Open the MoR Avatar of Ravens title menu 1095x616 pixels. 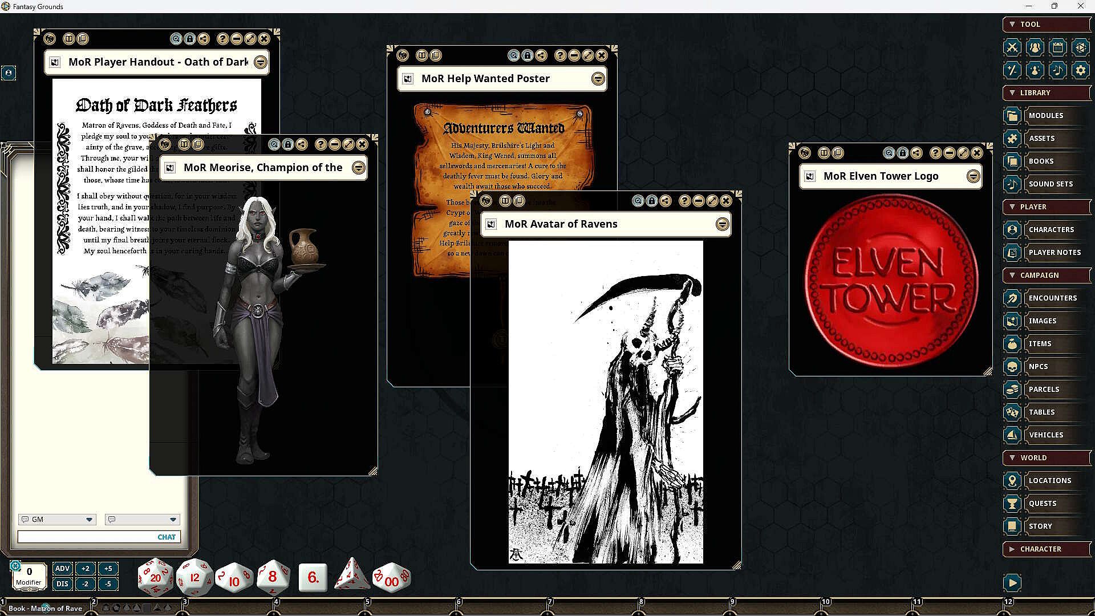click(x=723, y=224)
